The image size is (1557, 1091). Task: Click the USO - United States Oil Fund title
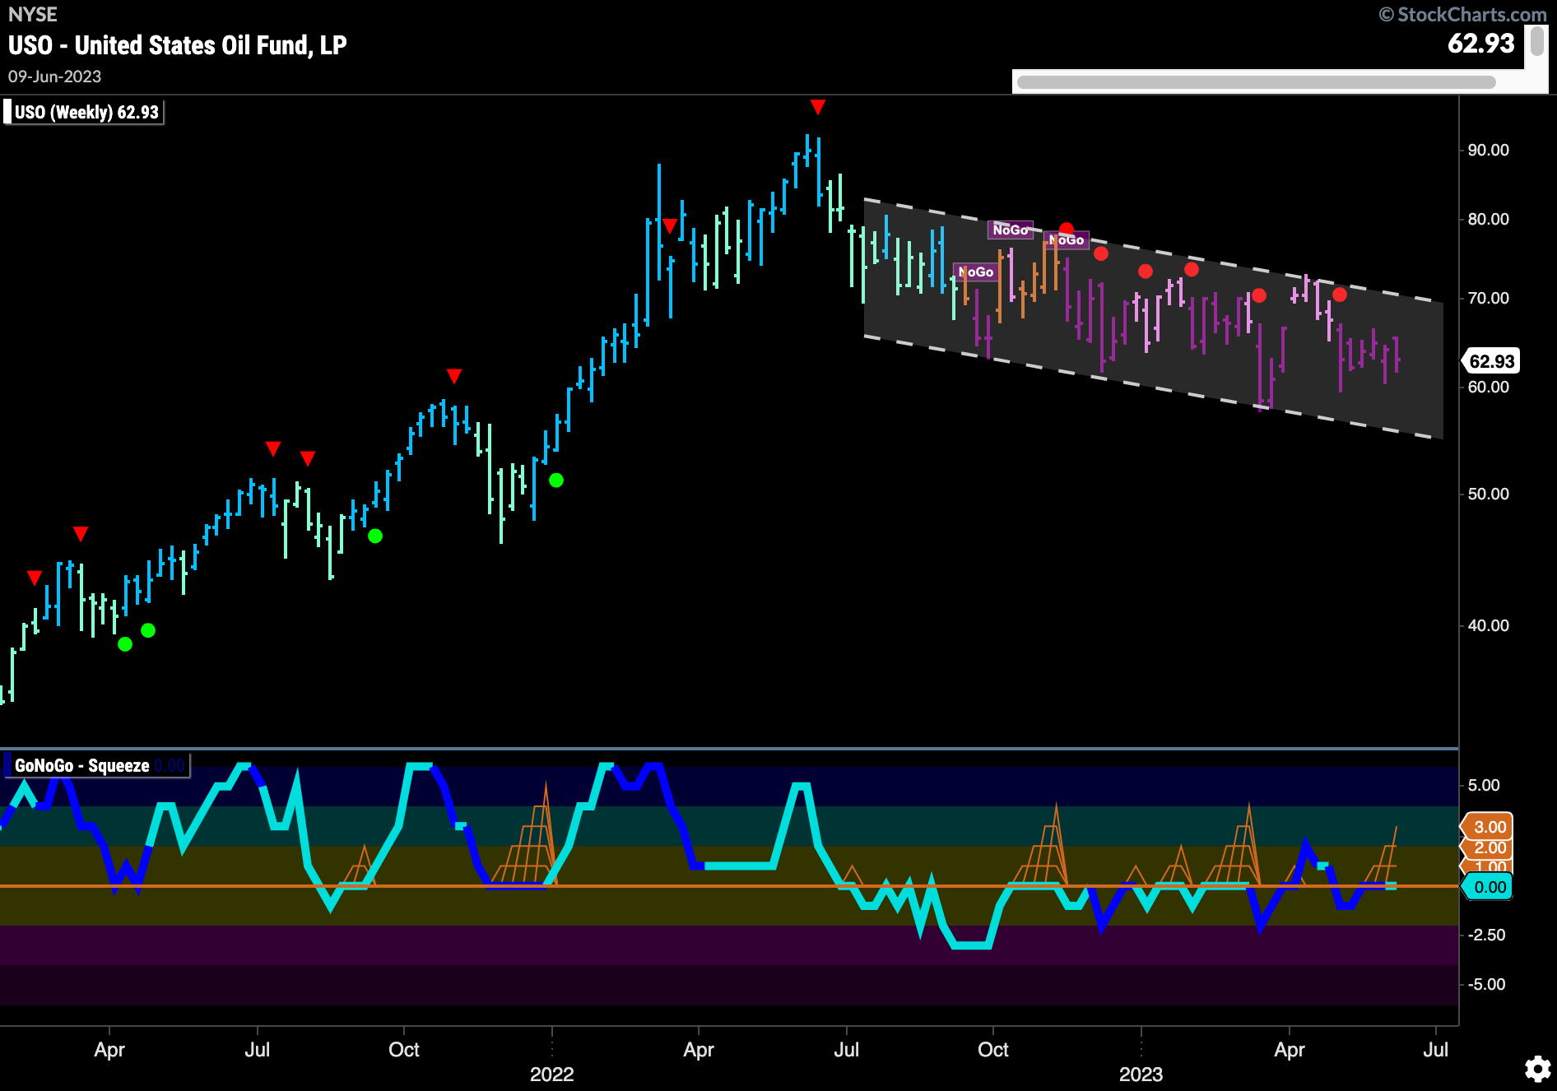click(x=178, y=44)
